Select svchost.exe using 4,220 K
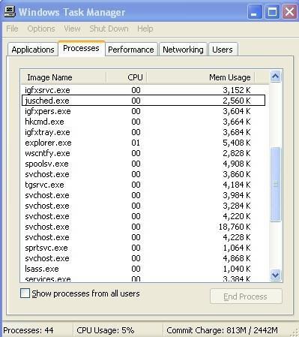Screen dimensions: 299x337 (x=144, y=216)
